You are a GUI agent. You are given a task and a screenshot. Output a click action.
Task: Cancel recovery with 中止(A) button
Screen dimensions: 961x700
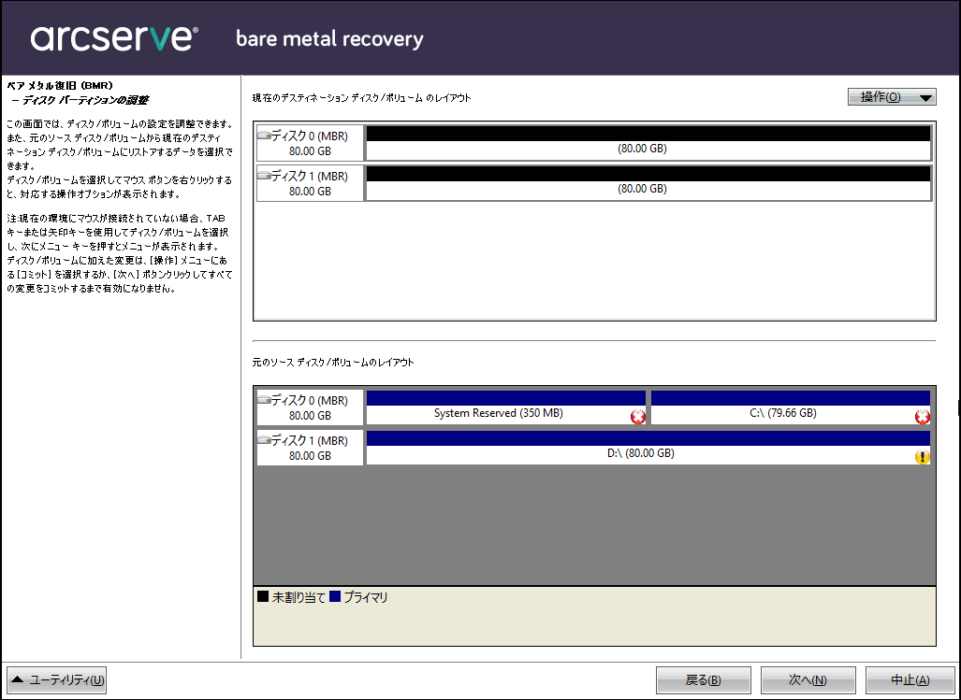[910, 680]
